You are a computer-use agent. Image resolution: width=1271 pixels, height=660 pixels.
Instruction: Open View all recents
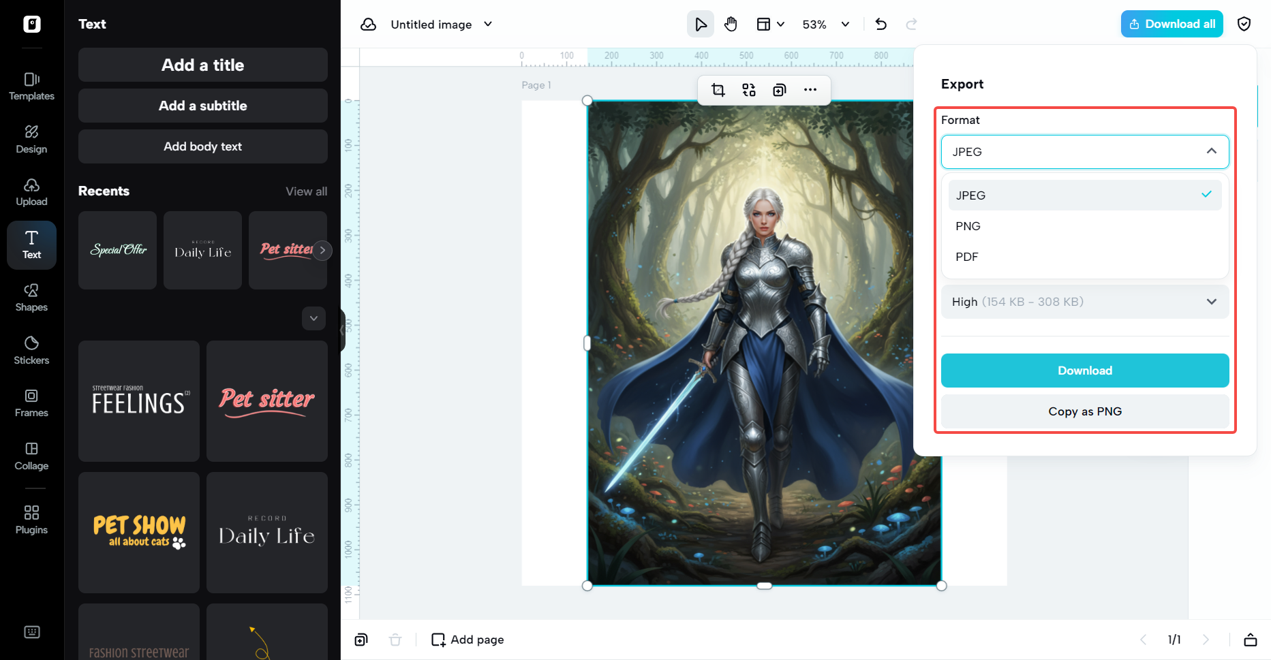click(x=306, y=191)
